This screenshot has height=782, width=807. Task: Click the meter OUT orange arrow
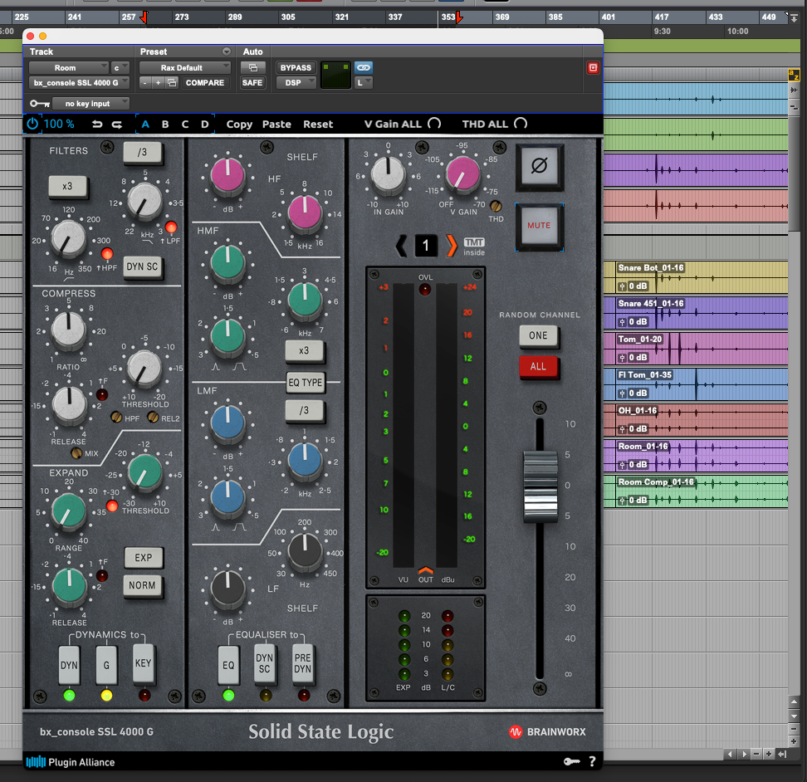pos(426,570)
